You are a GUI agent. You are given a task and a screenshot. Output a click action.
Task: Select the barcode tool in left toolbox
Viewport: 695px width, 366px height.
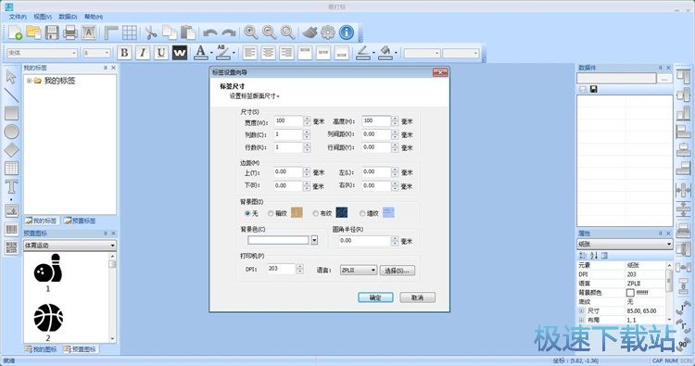pos(11,229)
